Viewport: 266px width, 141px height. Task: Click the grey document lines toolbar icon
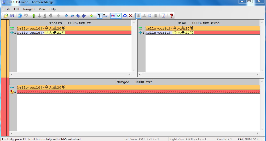click(156, 16)
